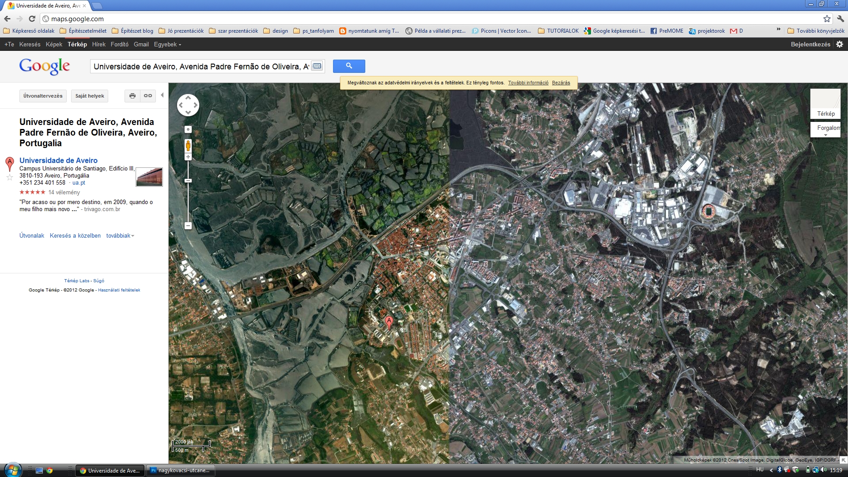Click Bejelentkezés to sign in
The height and width of the screenshot is (477, 848).
810,44
